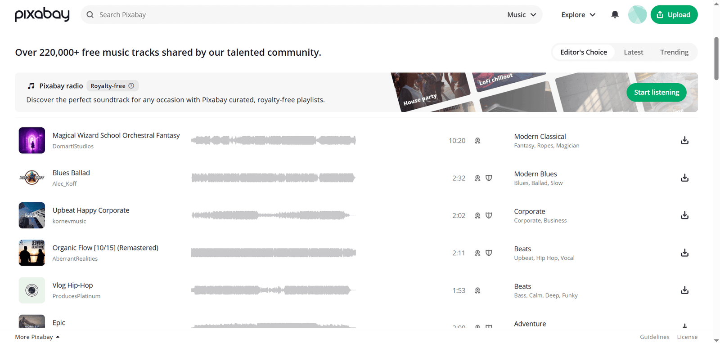720x343 pixels.
Task: Click the notifications bell icon
Action: (x=615, y=14)
